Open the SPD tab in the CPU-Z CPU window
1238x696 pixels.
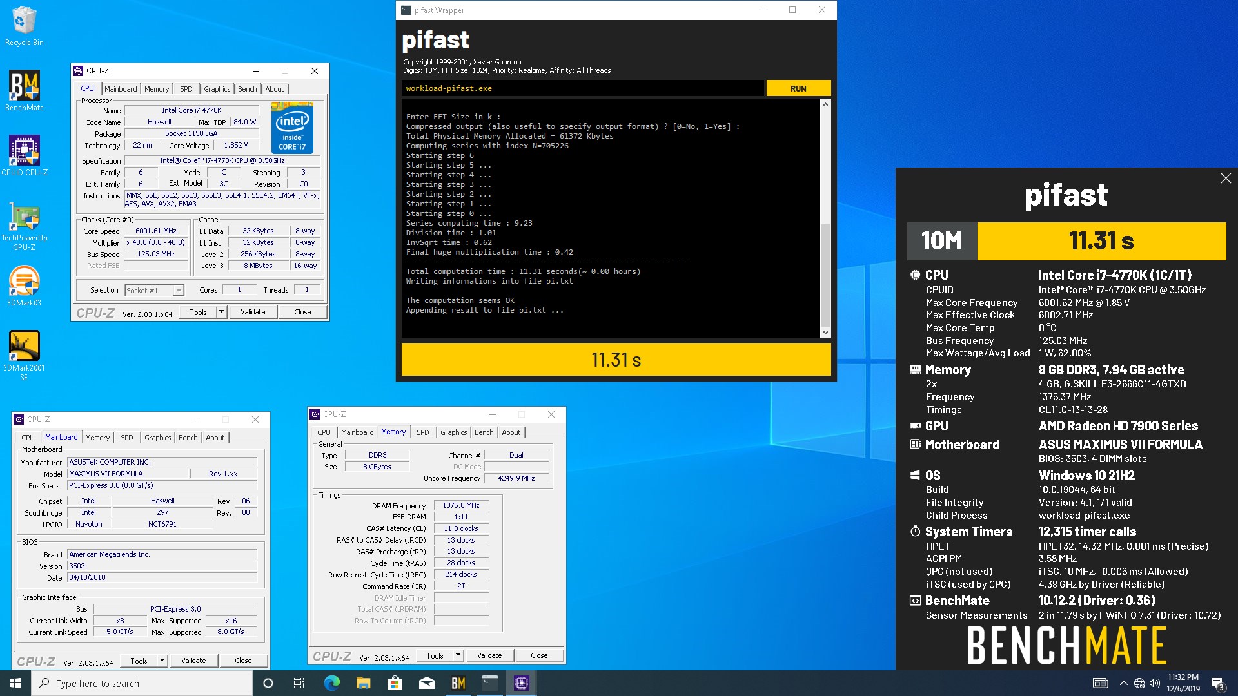pyautogui.click(x=186, y=89)
